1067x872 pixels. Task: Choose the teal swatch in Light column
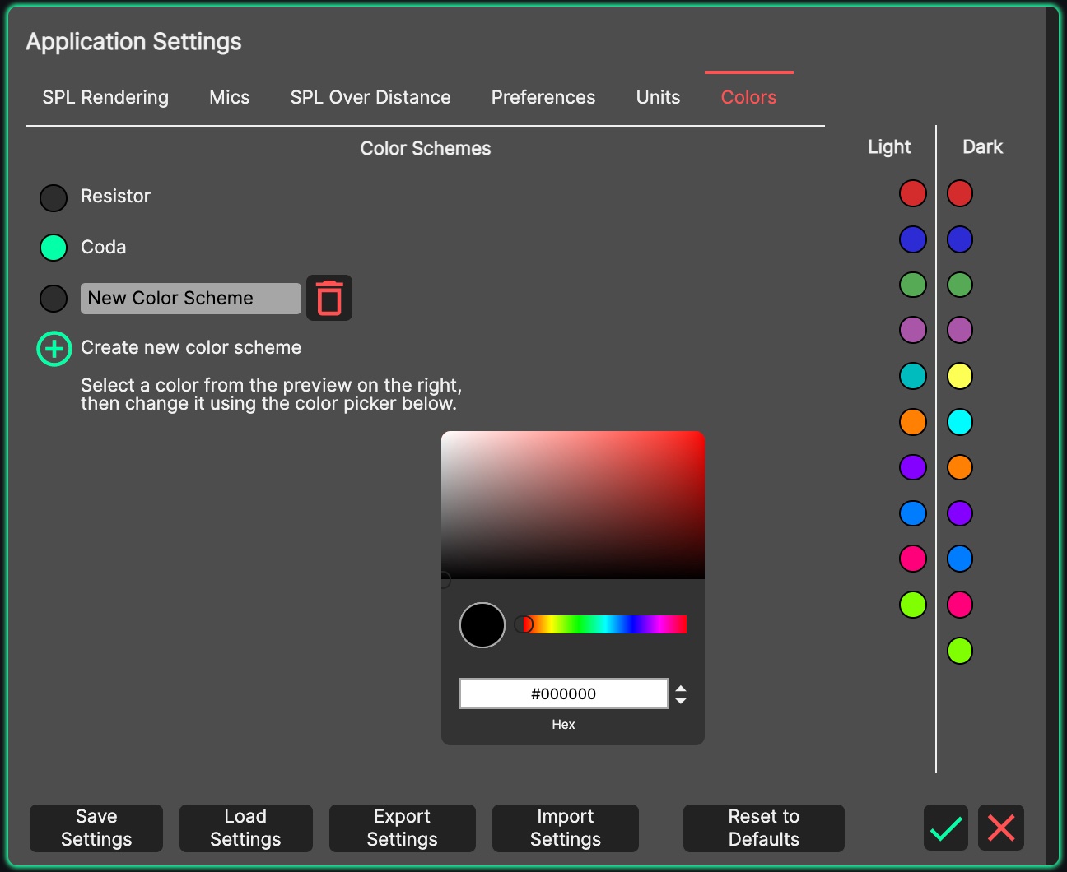[913, 376]
